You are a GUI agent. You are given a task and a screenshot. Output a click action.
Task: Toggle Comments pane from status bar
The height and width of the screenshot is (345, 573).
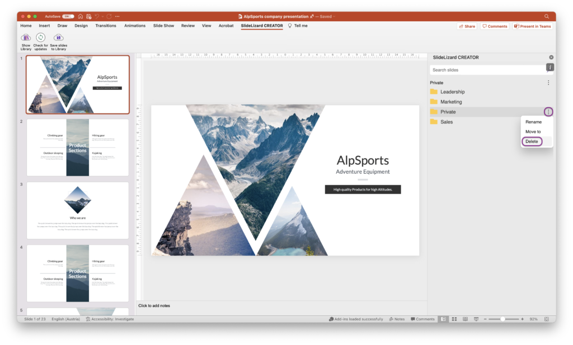(x=422, y=319)
